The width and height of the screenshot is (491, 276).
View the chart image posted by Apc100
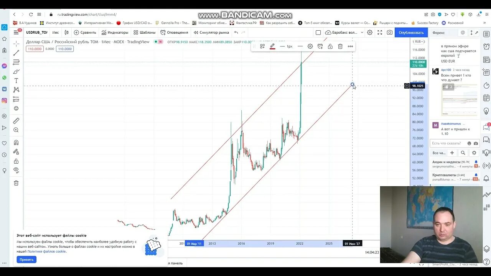click(460, 100)
